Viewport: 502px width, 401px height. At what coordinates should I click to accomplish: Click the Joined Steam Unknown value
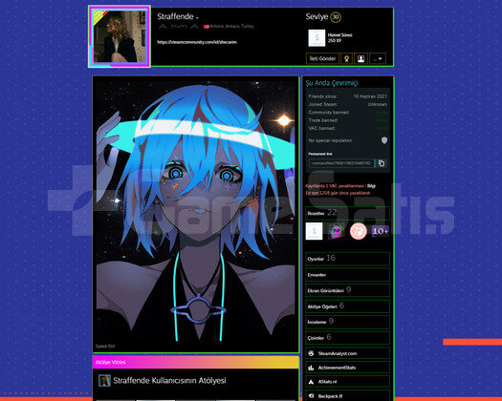pyautogui.click(x=377, y=104)
